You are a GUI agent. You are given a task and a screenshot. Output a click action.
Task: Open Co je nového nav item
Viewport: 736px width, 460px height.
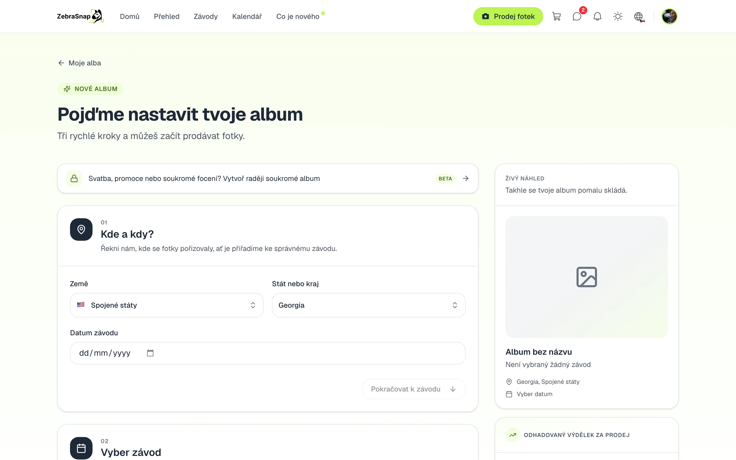(298, 16)
